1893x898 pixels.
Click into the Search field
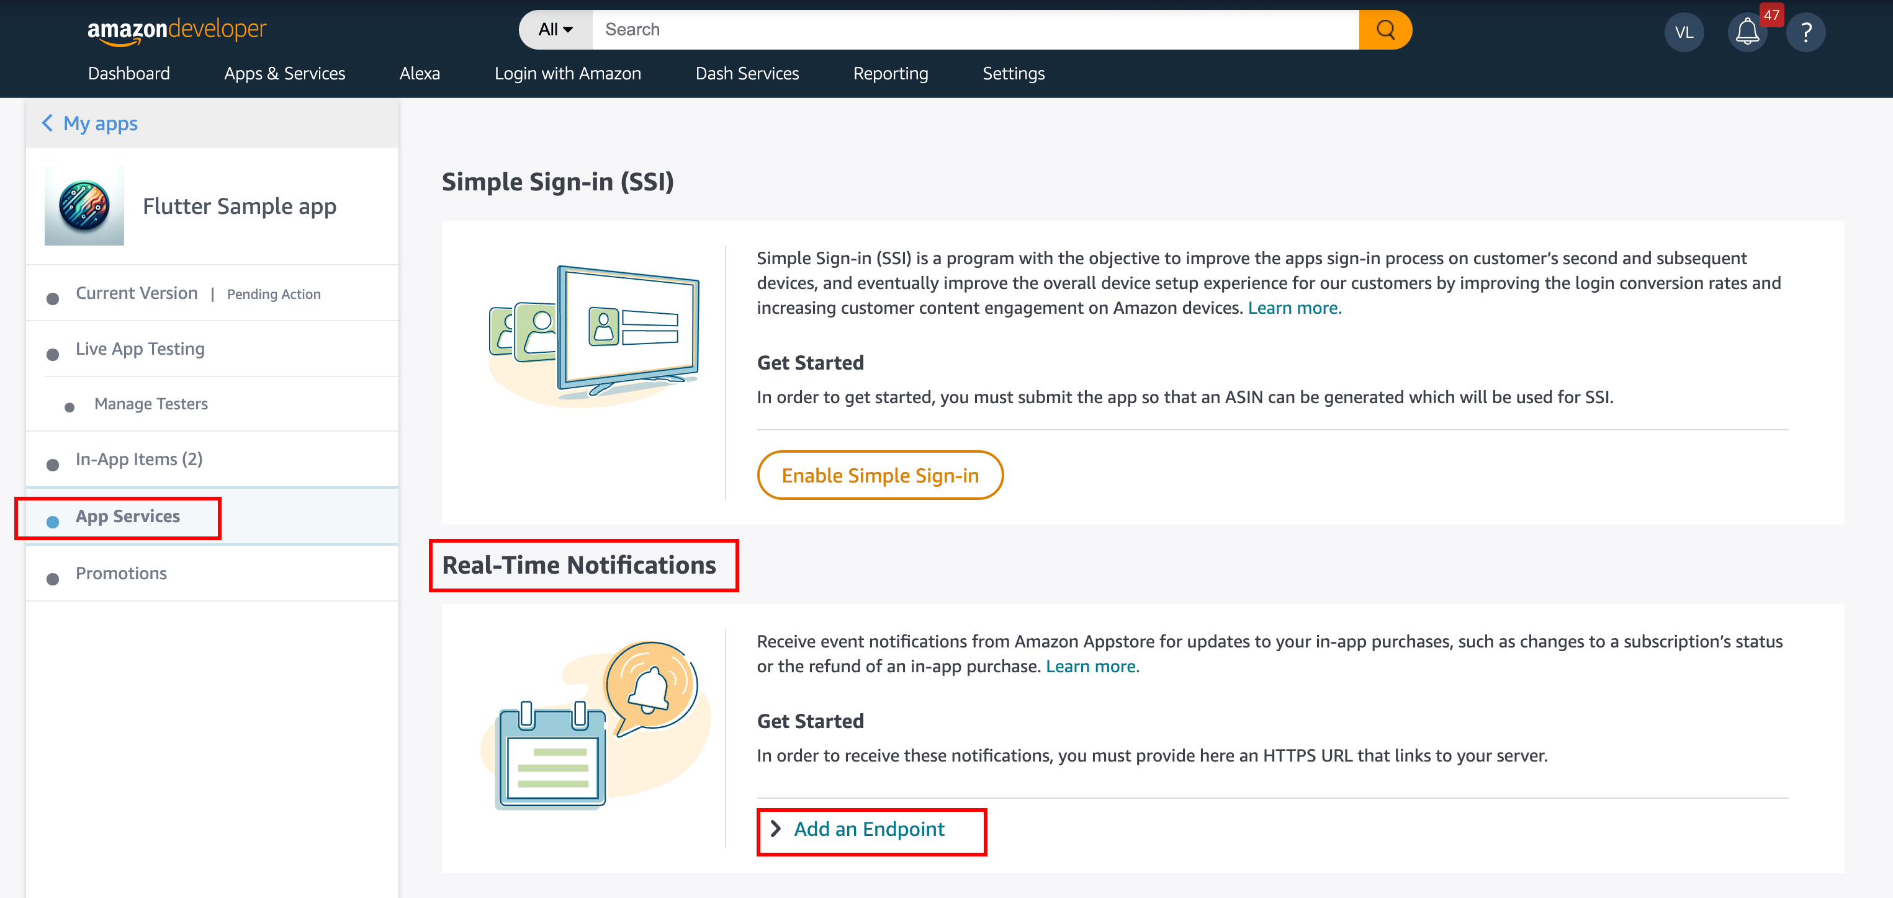974,30
